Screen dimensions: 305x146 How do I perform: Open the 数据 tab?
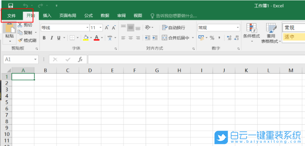[x=105, y=16]
